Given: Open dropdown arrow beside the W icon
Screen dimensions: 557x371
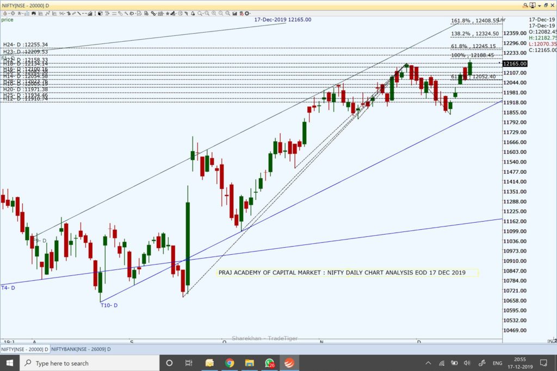Looking at the screenshot, I should tap(22, 14).
